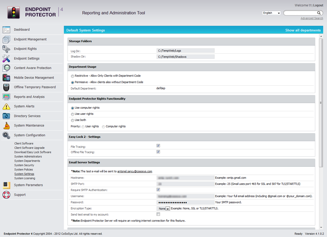
Task: Enable Send test email to my account
Action: pos(158,214)
